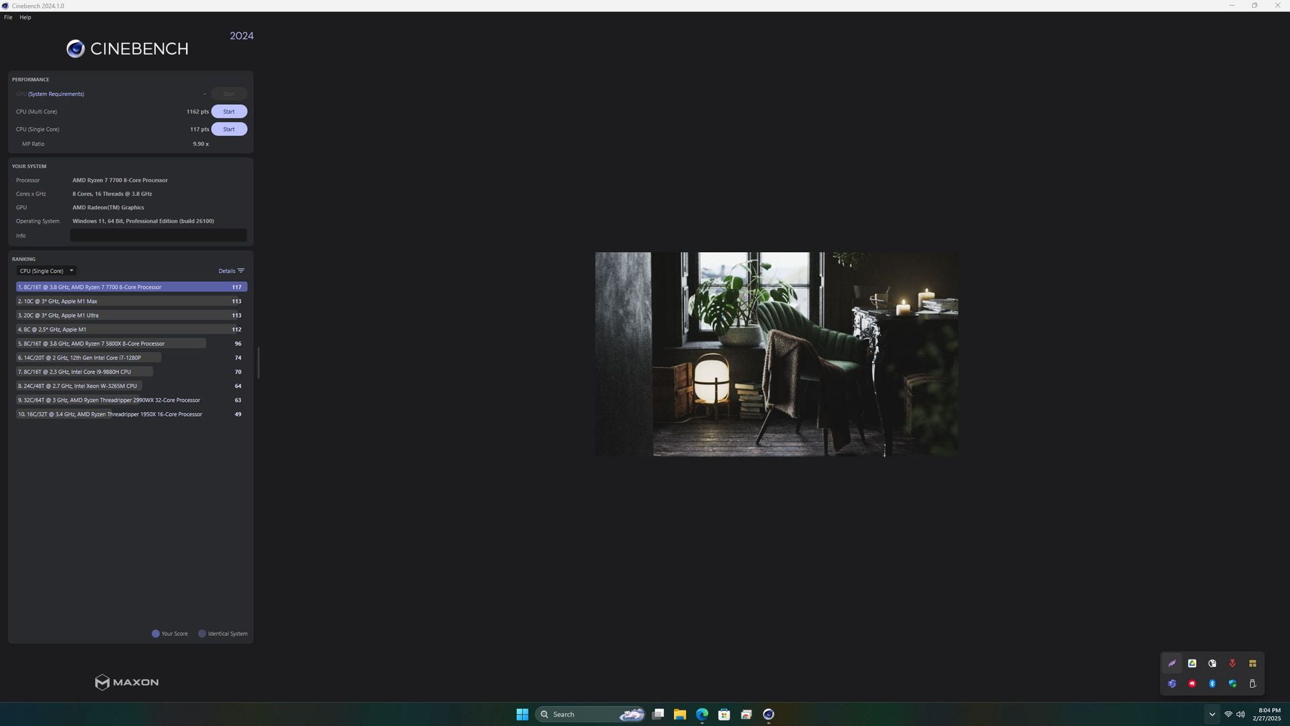The height and width of the screenshot is (726, 1290).
Task: Click Safely Remove Hardware USB tray icon
Action: (x=1252, y=684)
